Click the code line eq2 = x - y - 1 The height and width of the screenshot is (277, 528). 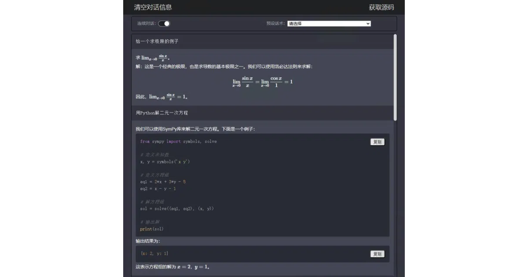(158, 189)
